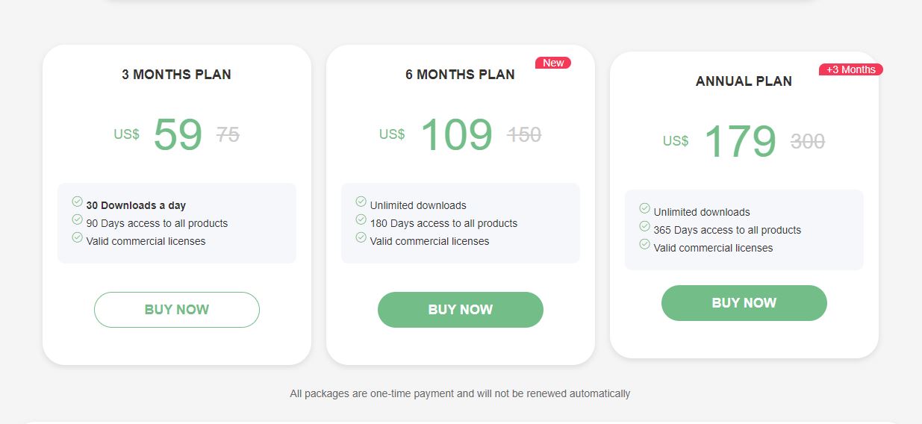Click the checkmark icon beside 6 Months Unlimited downloads
Viewport: 922px width, 424px height.
(361, 202)
